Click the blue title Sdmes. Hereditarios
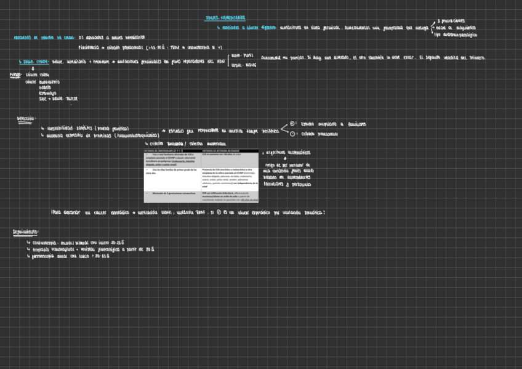This screenshot has width=522, height=369. (225, 18)
